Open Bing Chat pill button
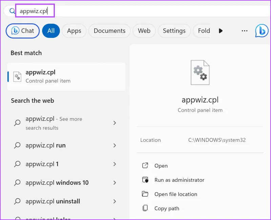Screen dimensions: 271x220 pyautogui.click(x=23, y=31)
